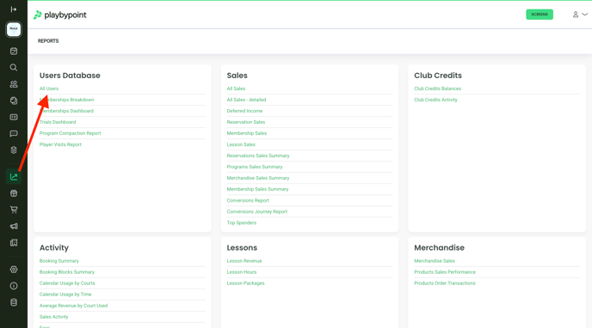Open the megaphone icon in sidebar

click(14, 227)
